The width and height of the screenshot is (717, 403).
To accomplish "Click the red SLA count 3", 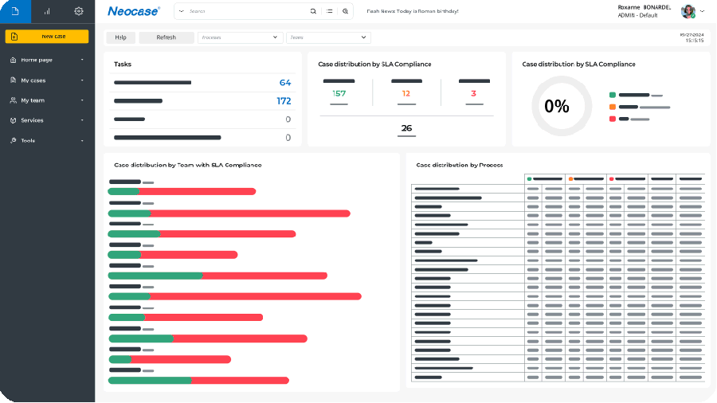I will click(x=474, y=93).
